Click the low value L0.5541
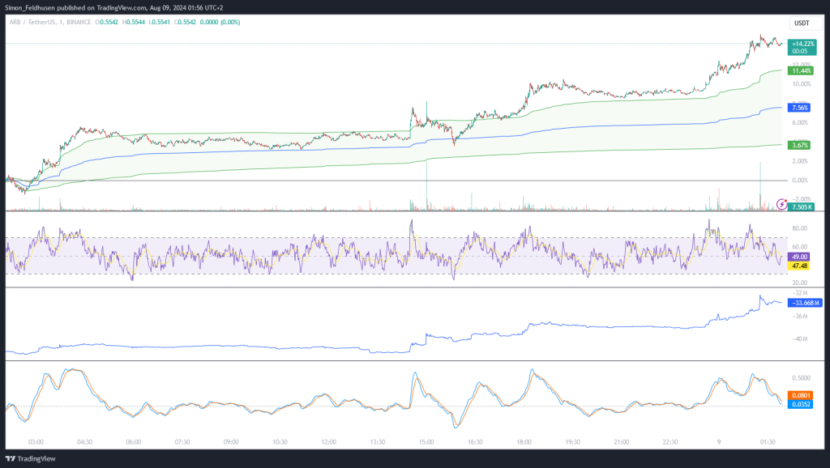 [x=160, y=22]
